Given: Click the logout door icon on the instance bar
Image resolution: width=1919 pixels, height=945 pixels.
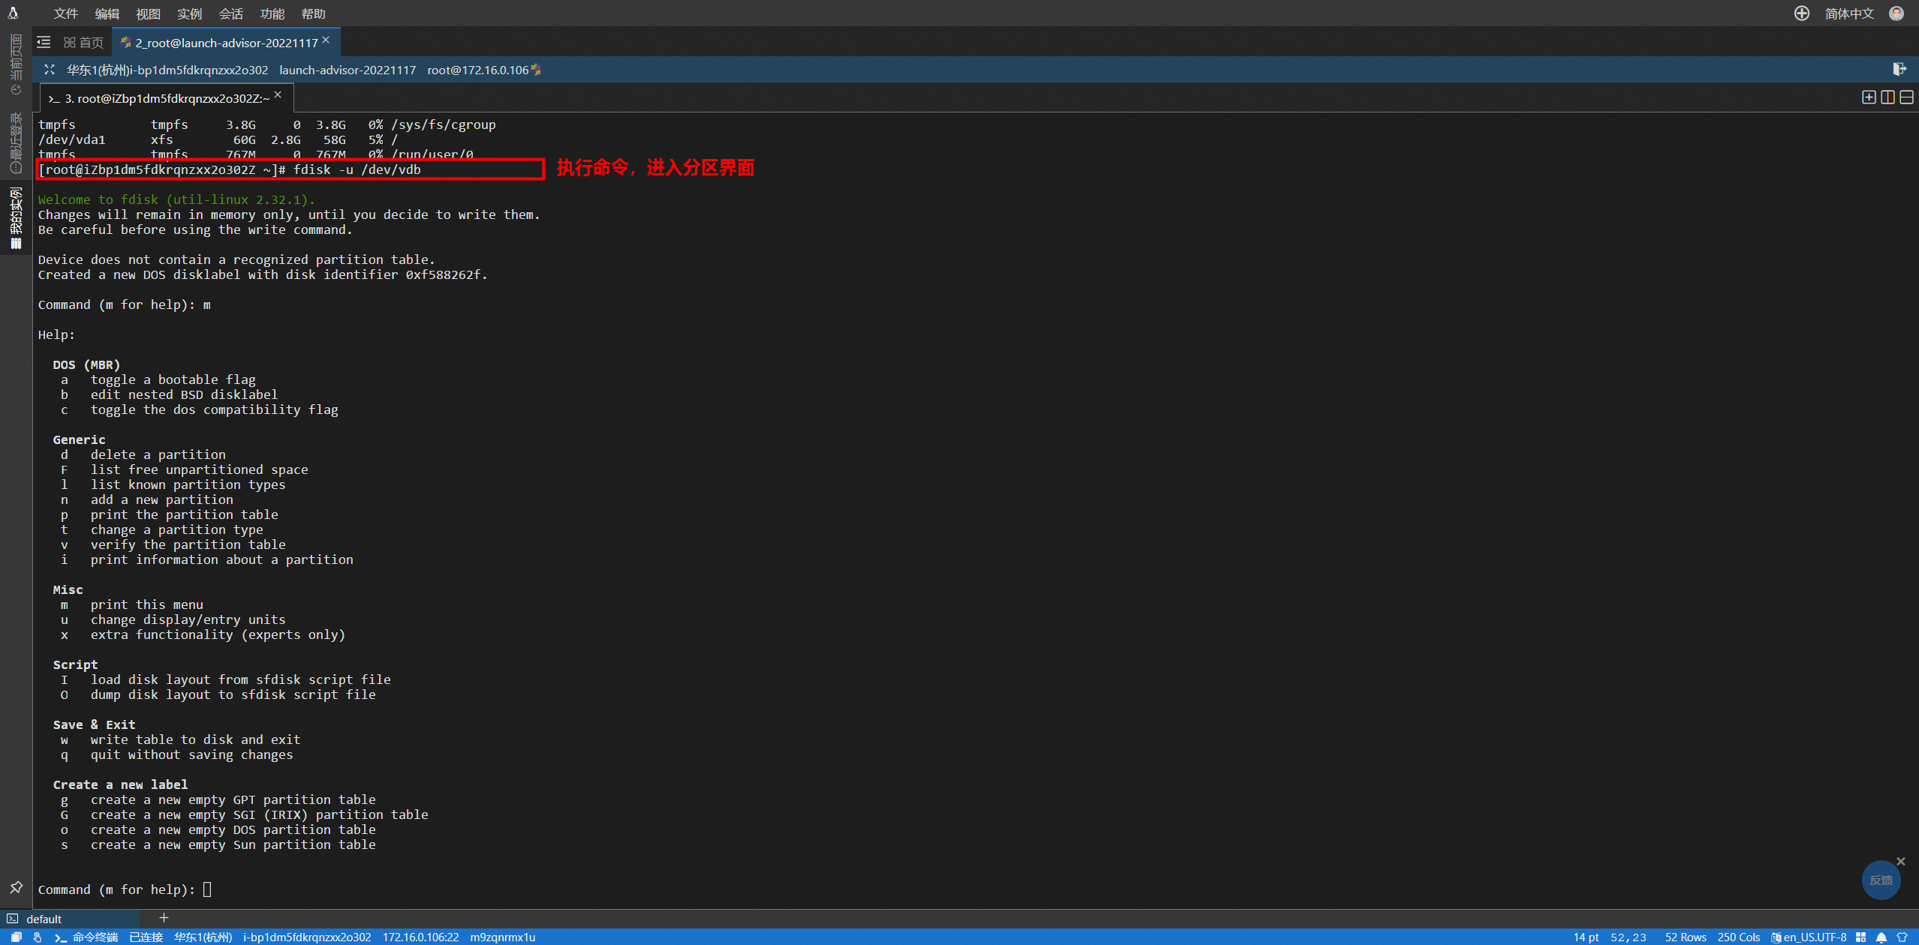Looking at the screenshot, I should pos(1901,69).
